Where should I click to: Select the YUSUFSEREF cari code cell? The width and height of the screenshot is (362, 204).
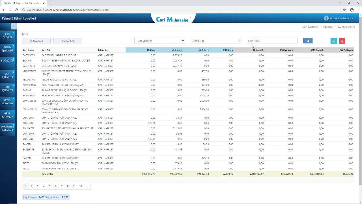30,71
